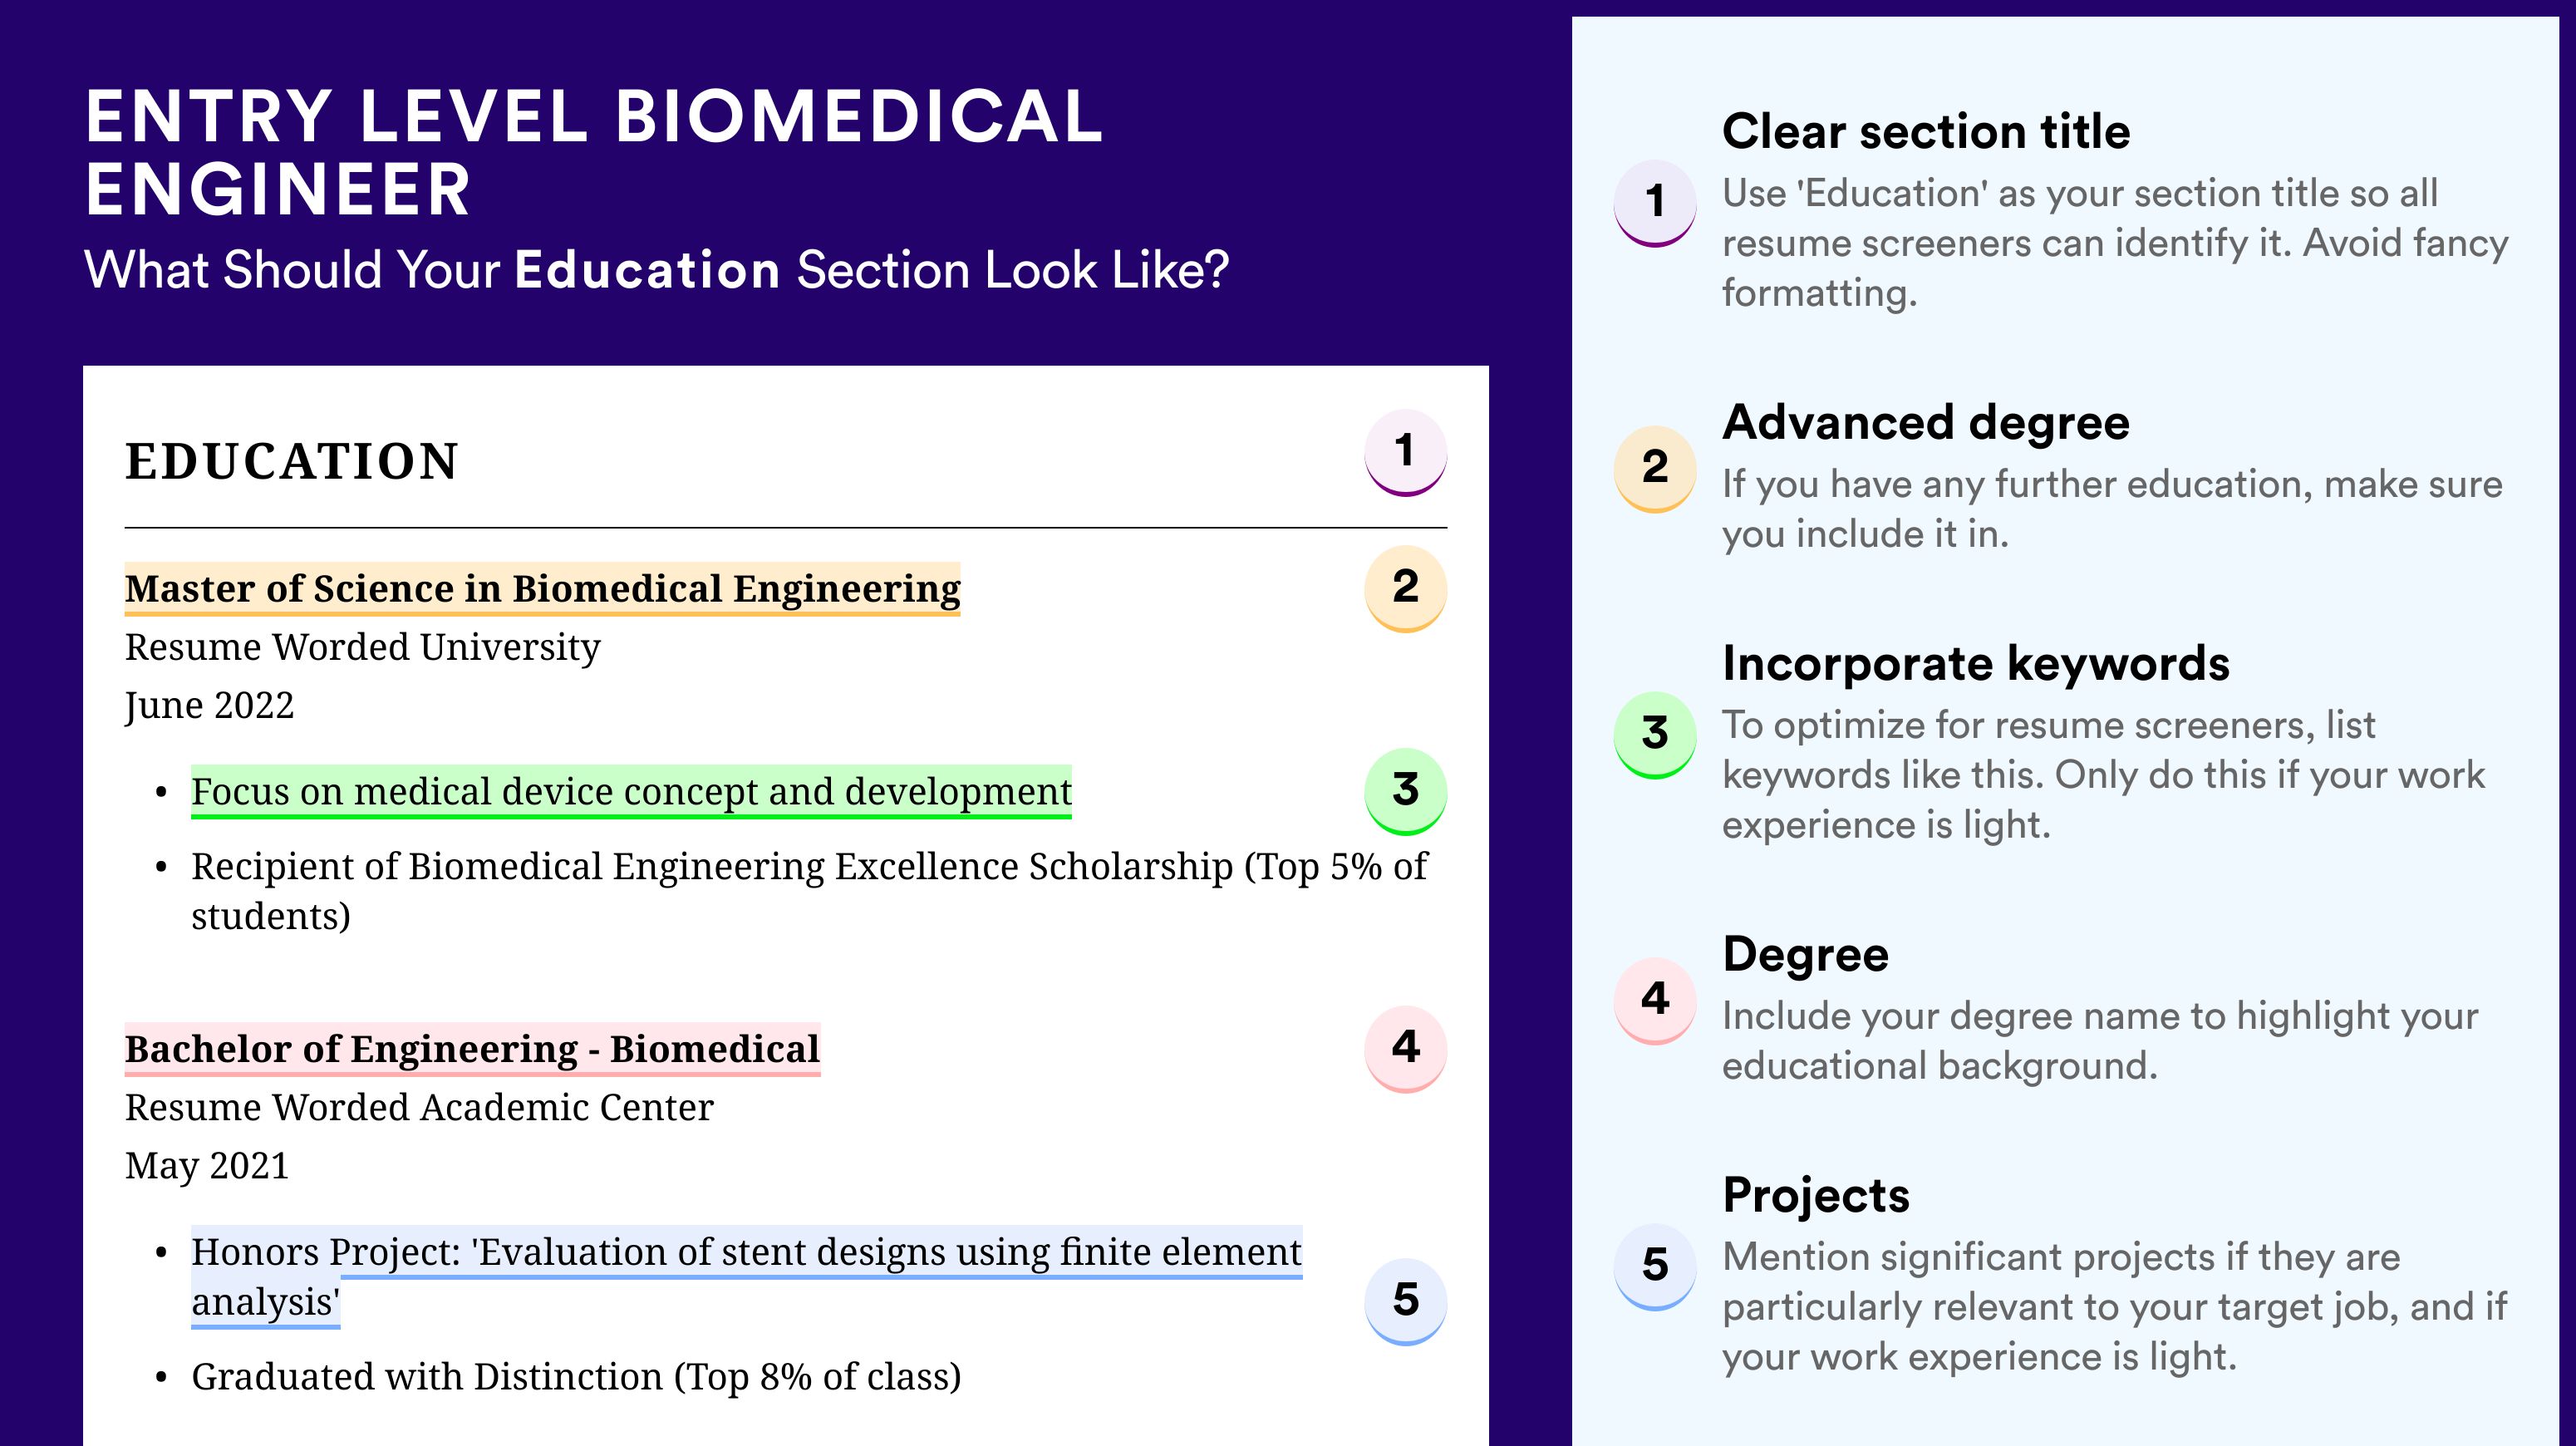
Task: Click the pink number 4 badge in resume
Action: point(1405,1048)
